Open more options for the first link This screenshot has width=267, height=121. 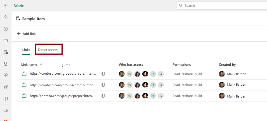[x=111, y=74]
